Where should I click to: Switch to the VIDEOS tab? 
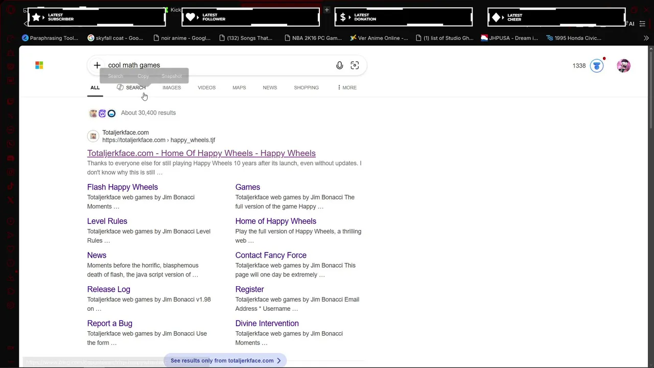click(x=207, y=87)
